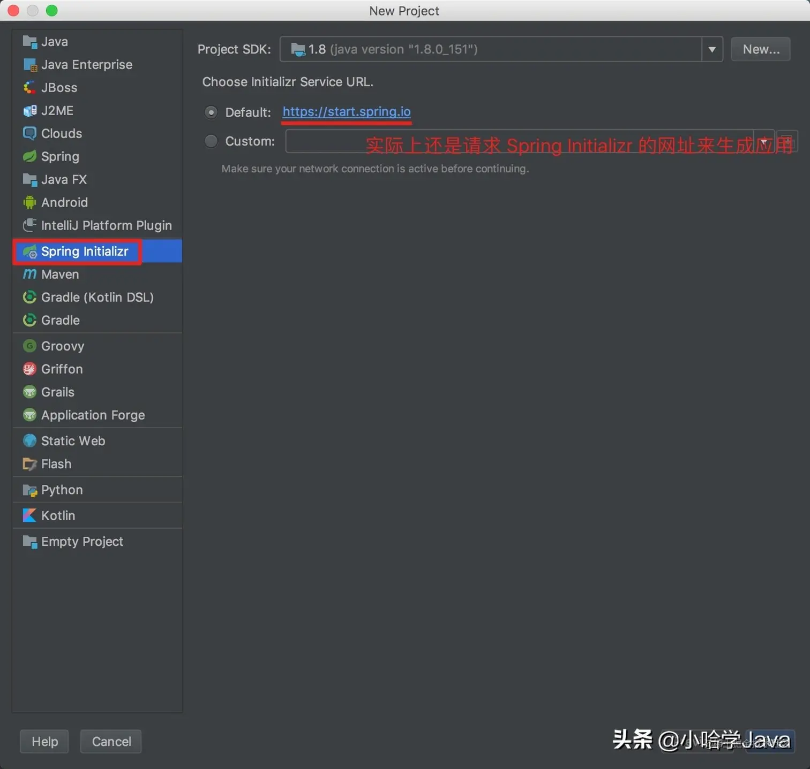Click the Spring leaf icon
This screenshot has height=769, width=810.
[30, 156]
